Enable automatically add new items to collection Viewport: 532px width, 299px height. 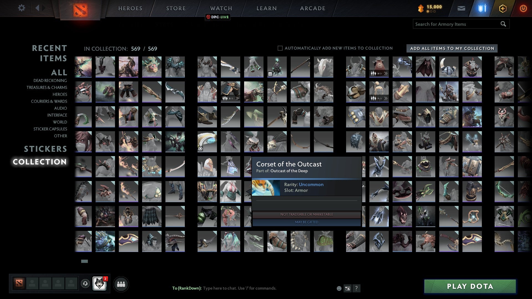(x=280, y=48)
